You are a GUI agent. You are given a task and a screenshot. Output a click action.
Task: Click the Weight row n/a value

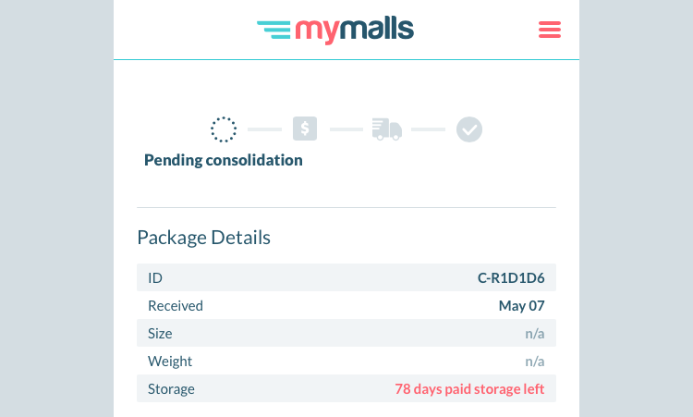tap(535, 362)
